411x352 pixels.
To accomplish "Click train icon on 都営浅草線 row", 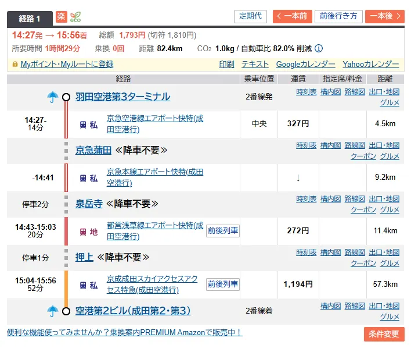I will 83,232.
